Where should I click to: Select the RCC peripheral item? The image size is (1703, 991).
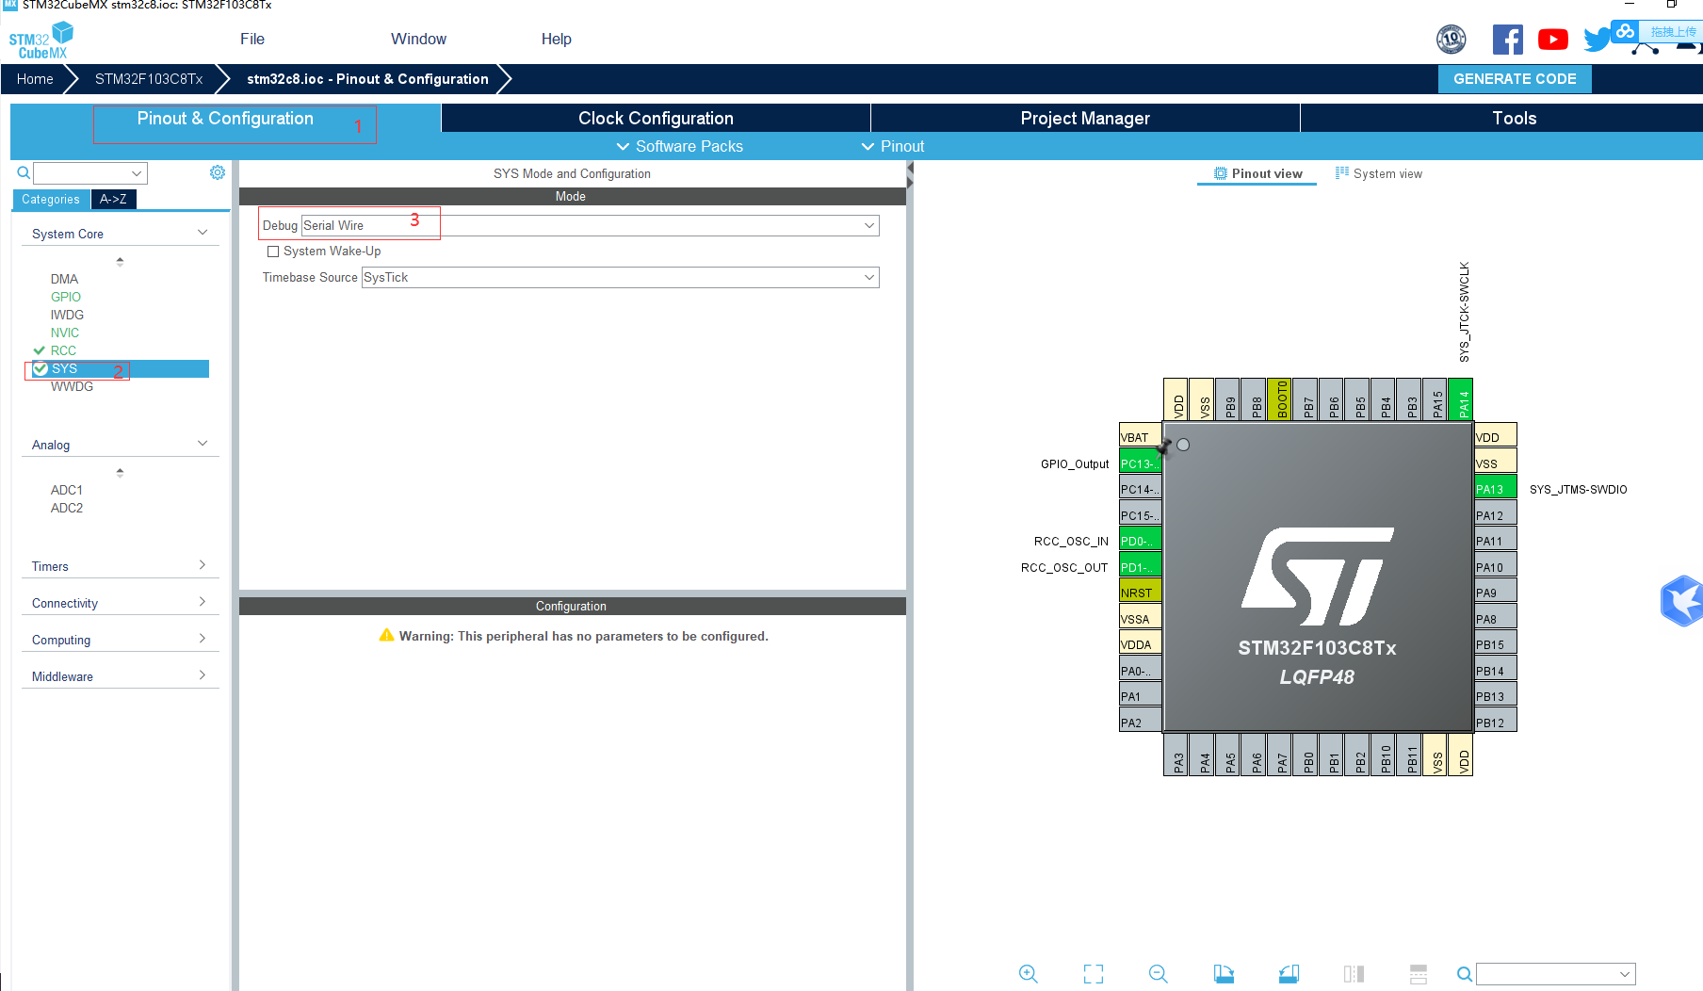63,350
